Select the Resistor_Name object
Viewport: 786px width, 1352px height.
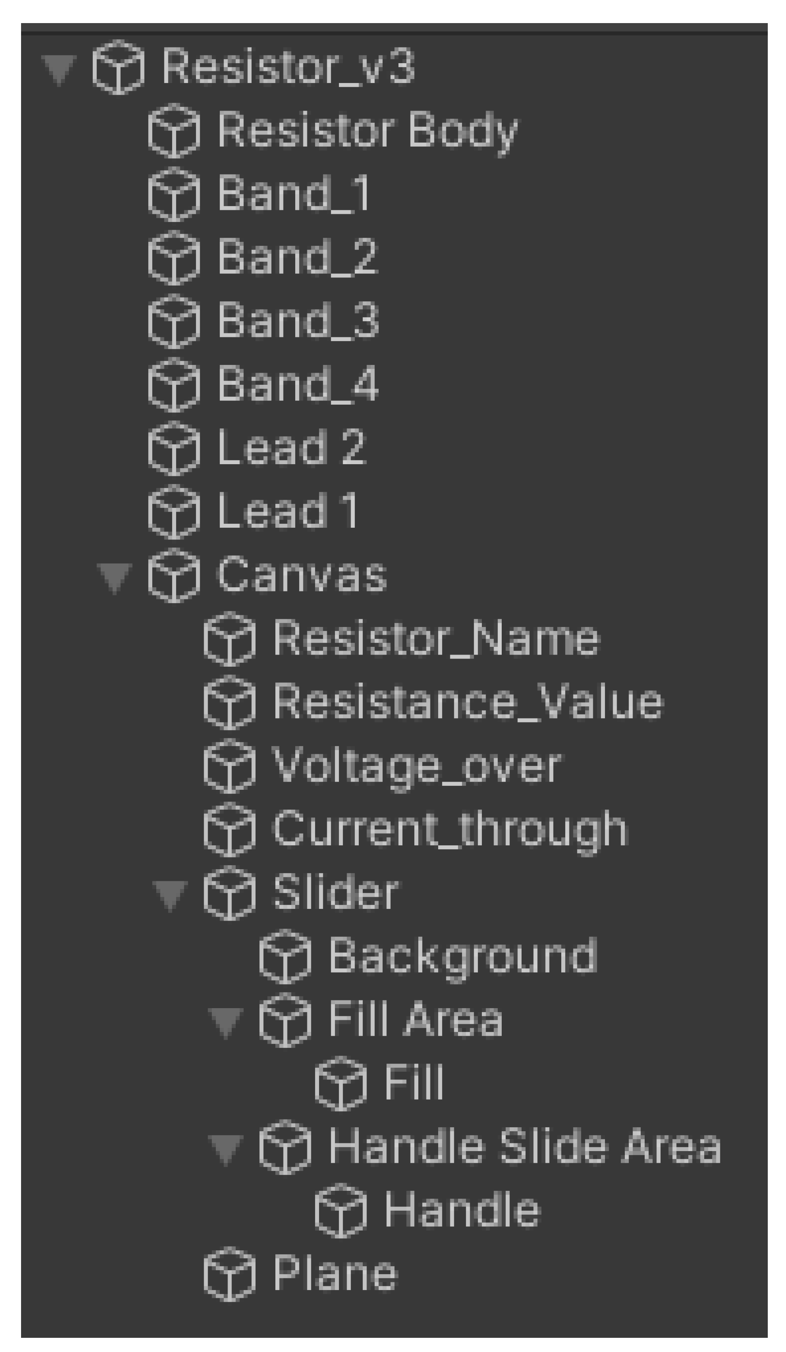[x=436, y=638]
